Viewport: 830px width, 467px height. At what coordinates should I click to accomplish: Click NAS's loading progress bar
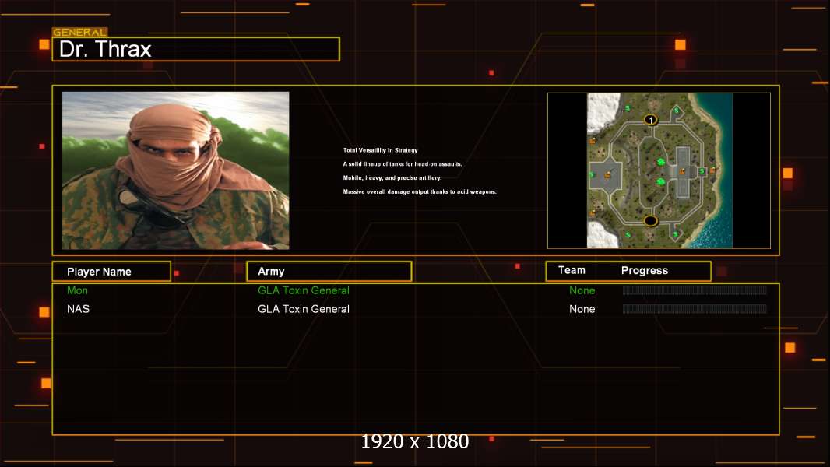695,308
